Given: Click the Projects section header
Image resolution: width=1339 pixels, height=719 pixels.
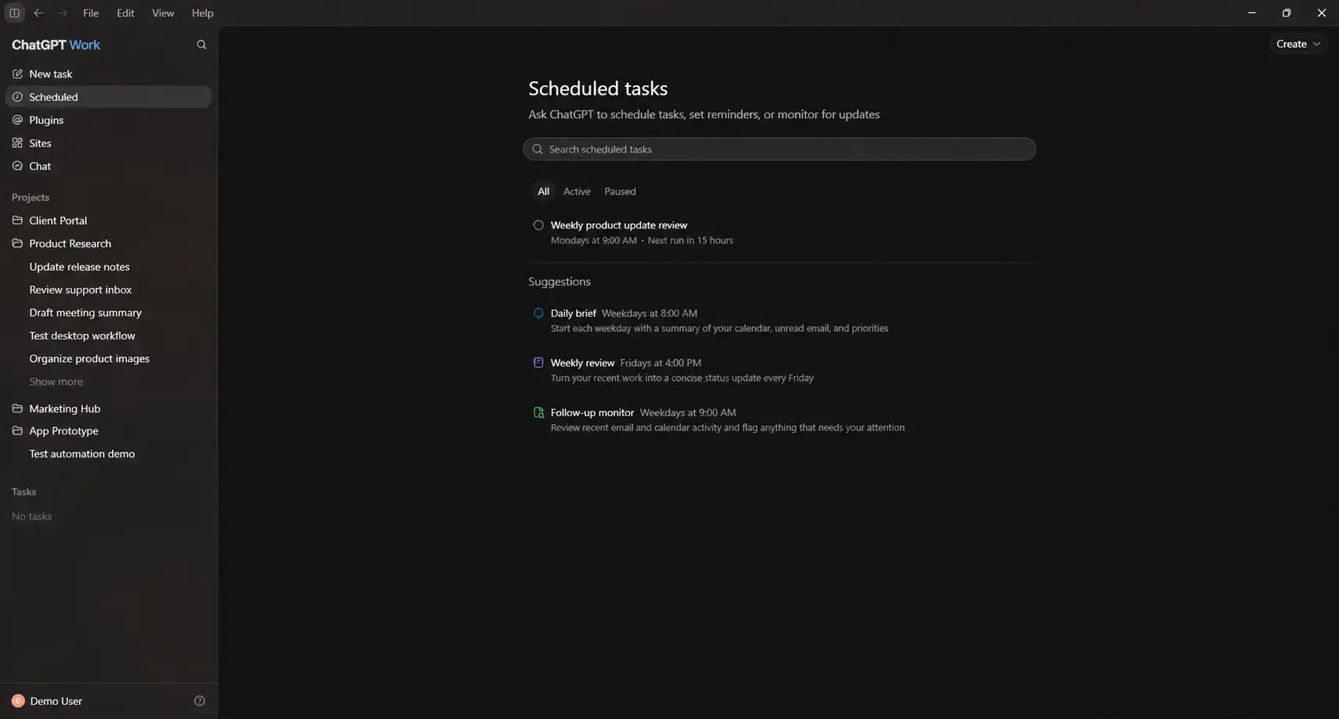Looking at the screenshot, I should 31,197.
